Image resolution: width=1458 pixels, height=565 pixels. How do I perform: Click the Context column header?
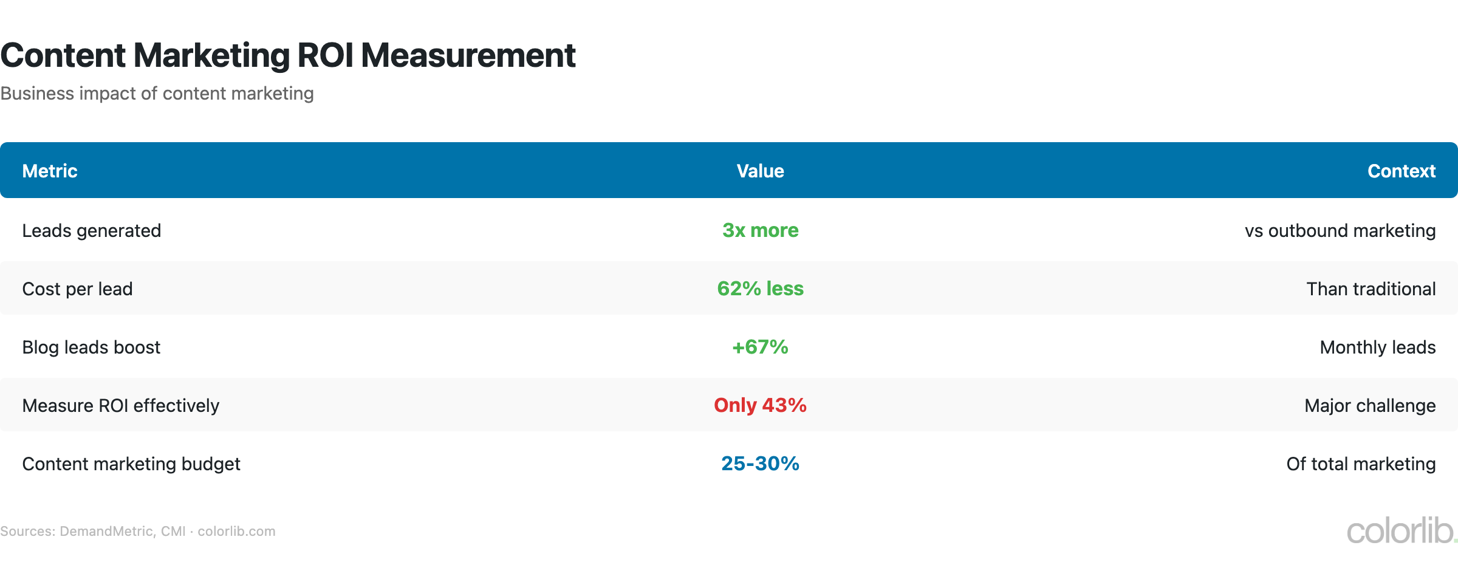point(1401,171)
